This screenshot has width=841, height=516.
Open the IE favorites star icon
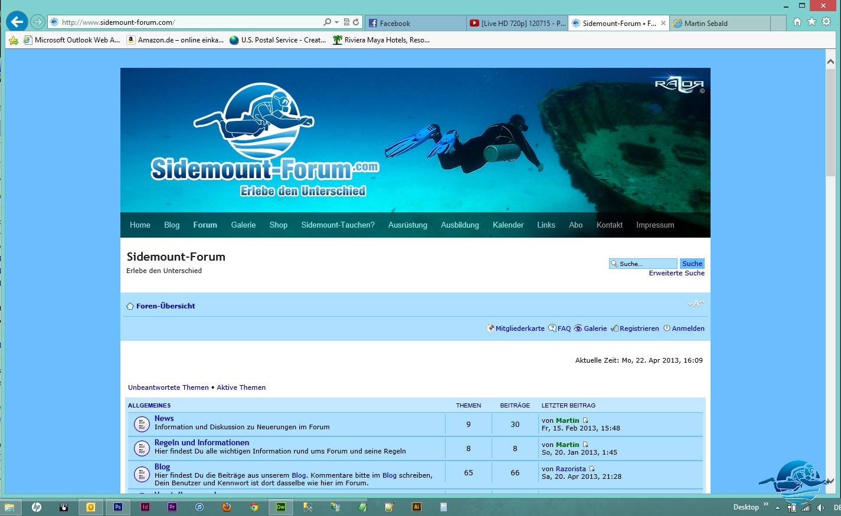(x=811, y=22)
